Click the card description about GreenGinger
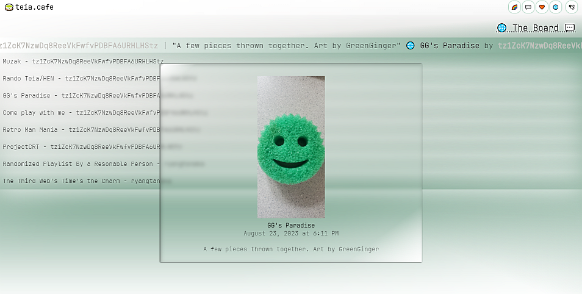Image resolution: width=582 pixels, height=294 pixels. (291, 249)
